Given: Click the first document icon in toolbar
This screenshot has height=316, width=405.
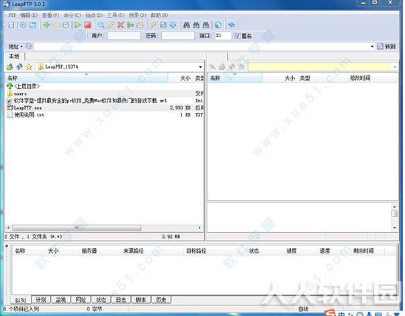Looking at the screenshot, I should pos(11,25).
